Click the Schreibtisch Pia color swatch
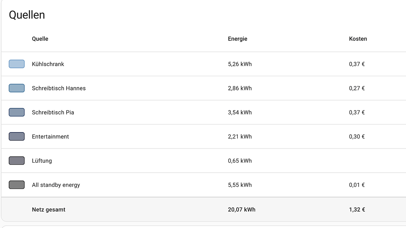Image resolution: width=406 pixels, height=228 pixels. point(16,112)
